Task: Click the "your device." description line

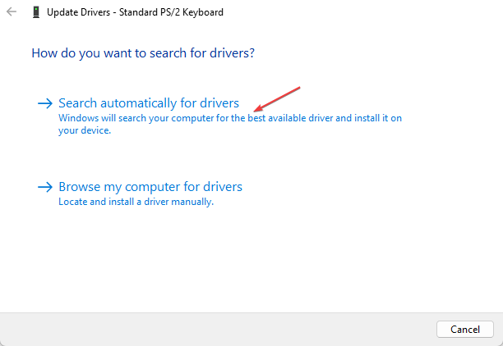Action: [x=84, y=130]
